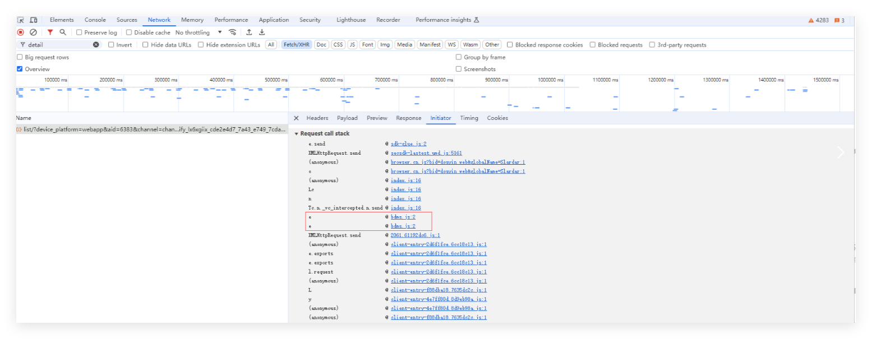Open the sdk-glue.js:2 source link

click(x=408, y=144)
